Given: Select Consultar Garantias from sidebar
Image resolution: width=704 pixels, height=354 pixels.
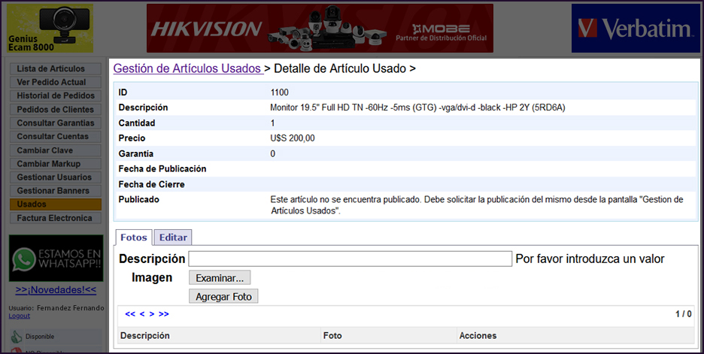Looking at the screenshot, I should click(x=56, y=123).
